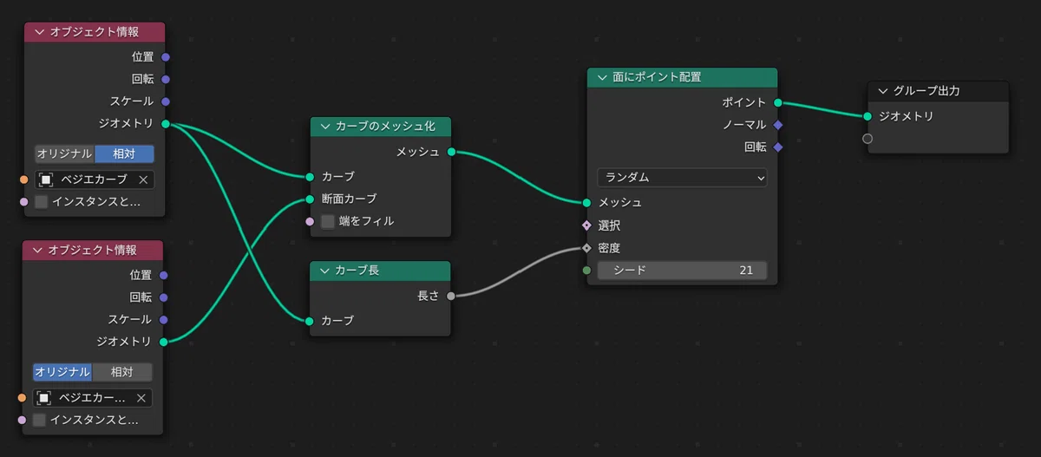
Task: Click the メッシュ input socket of 面にポイント配置
Action: 587,203
